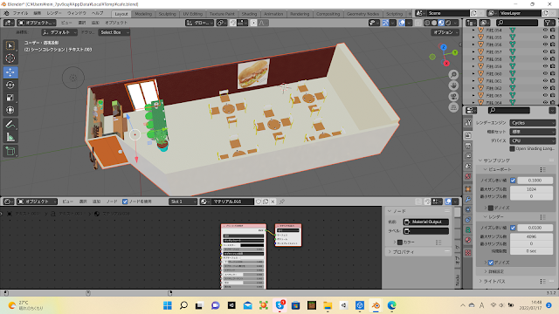The width and height of the screenshot is (559, 314).
Task: Select the Measure tool
Action: tap(10, 137)
